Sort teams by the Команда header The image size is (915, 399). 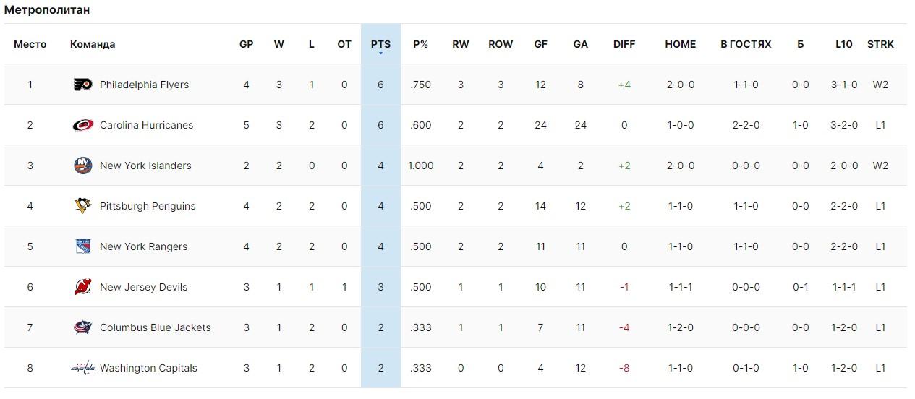pos(93,44)
